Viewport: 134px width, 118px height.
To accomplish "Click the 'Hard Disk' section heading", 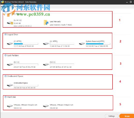I will coord(12,97).
